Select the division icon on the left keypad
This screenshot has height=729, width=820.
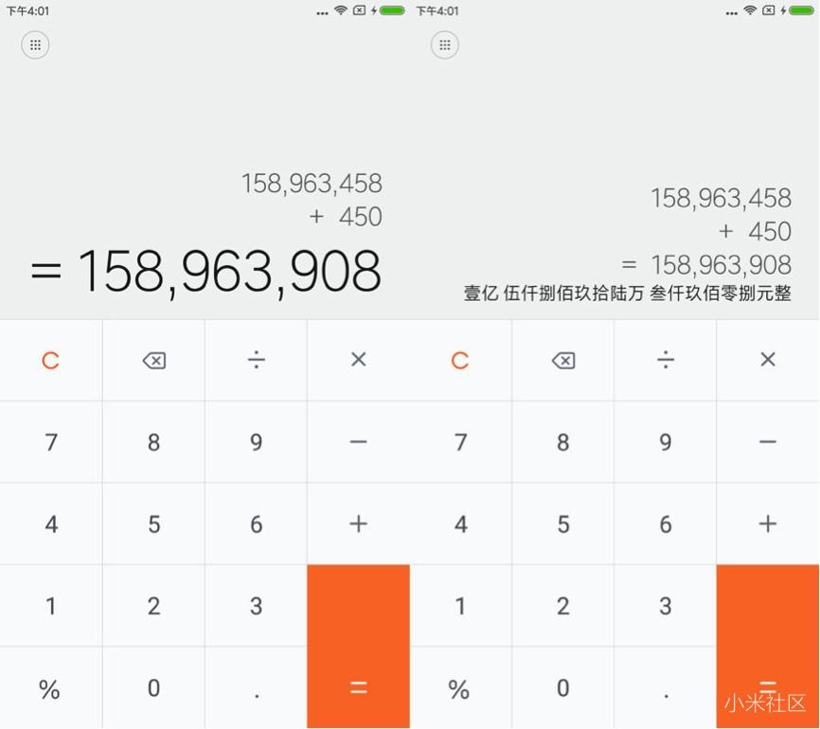pos(256,360)
